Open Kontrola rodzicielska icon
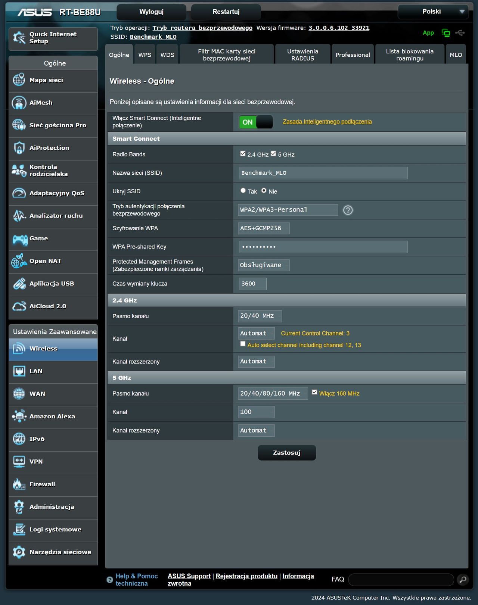478x605 pixels. [x=19, y=171]
